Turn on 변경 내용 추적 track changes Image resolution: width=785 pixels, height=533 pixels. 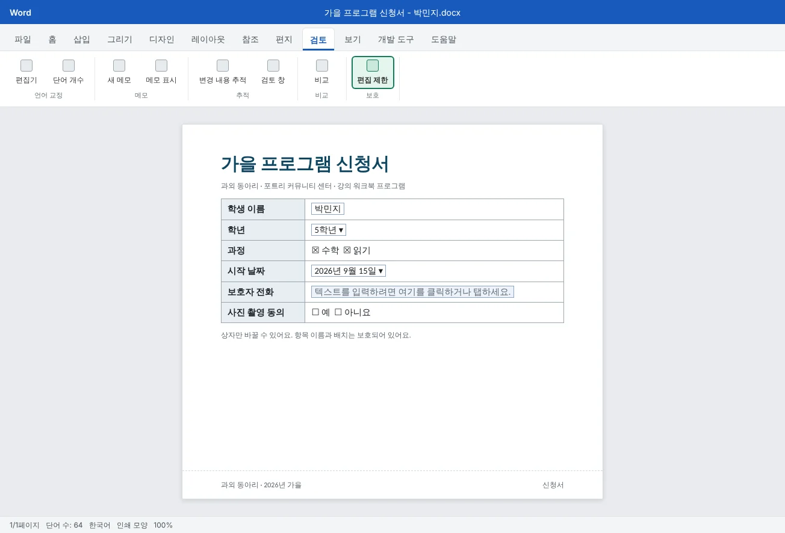(223, 72)
